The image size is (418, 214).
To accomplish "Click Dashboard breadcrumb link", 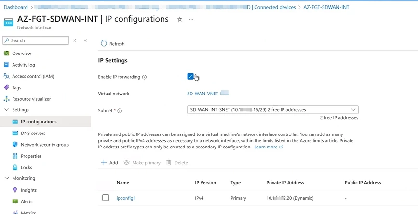I will pos(15,7).
